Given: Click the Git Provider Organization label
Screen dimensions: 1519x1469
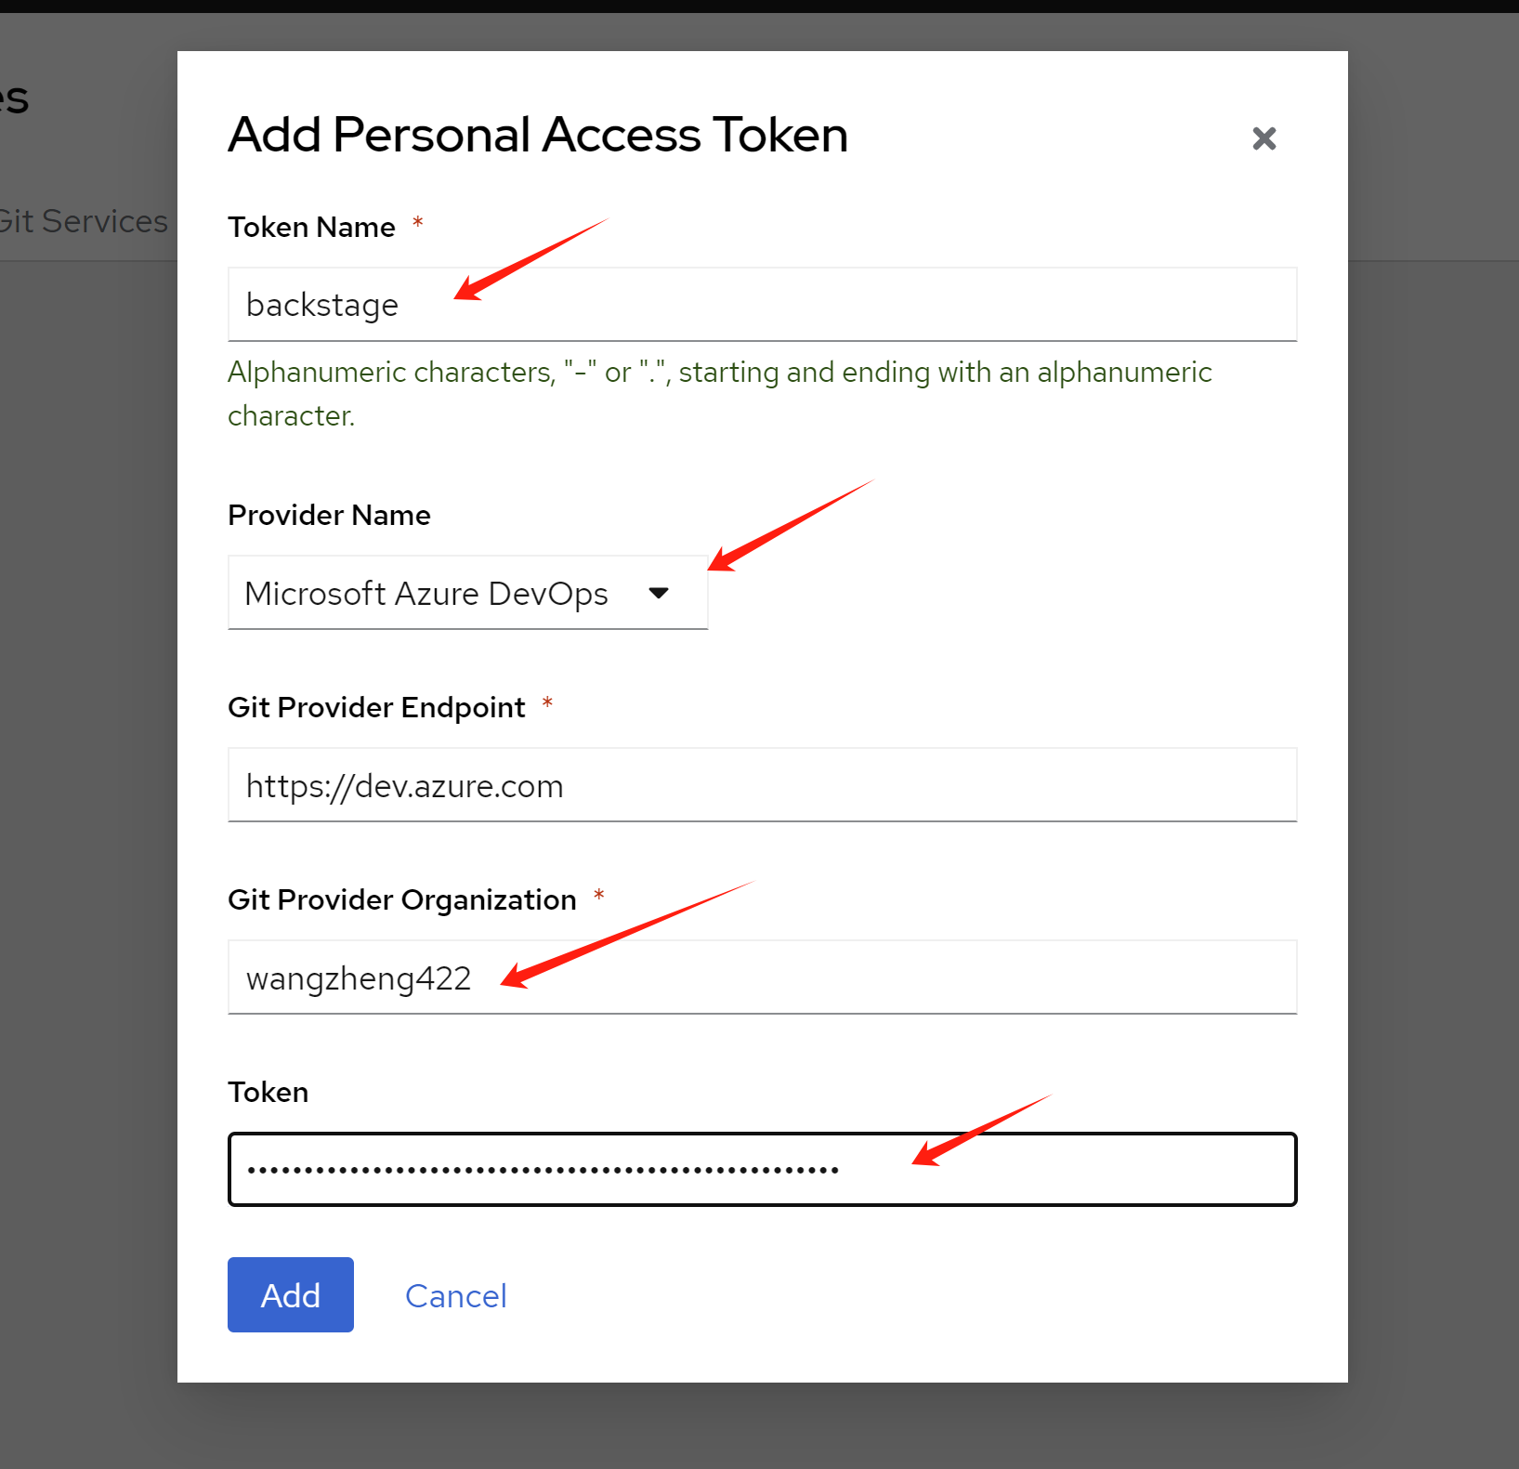Looking at the screenshot, I should [401, 900].
